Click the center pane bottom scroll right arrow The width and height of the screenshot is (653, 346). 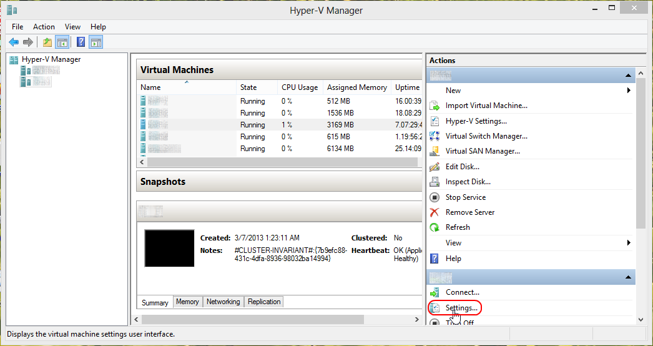[417, 320]
